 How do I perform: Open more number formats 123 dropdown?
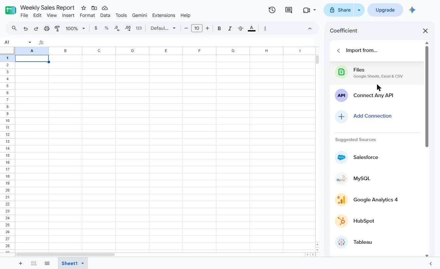click(139, 28)
